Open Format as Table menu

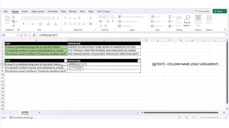point(128,21)
